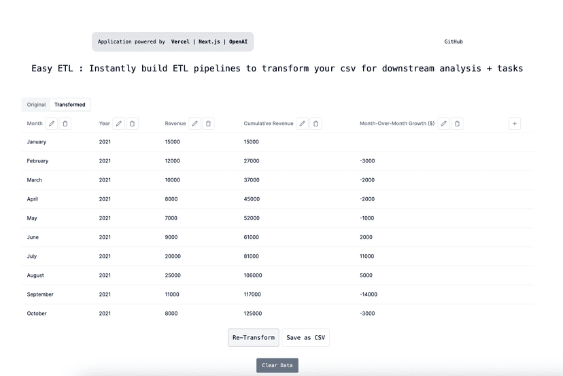563x376 pixels.
Task: Delete the Revenue column
Action: click(x=208, y=124)
